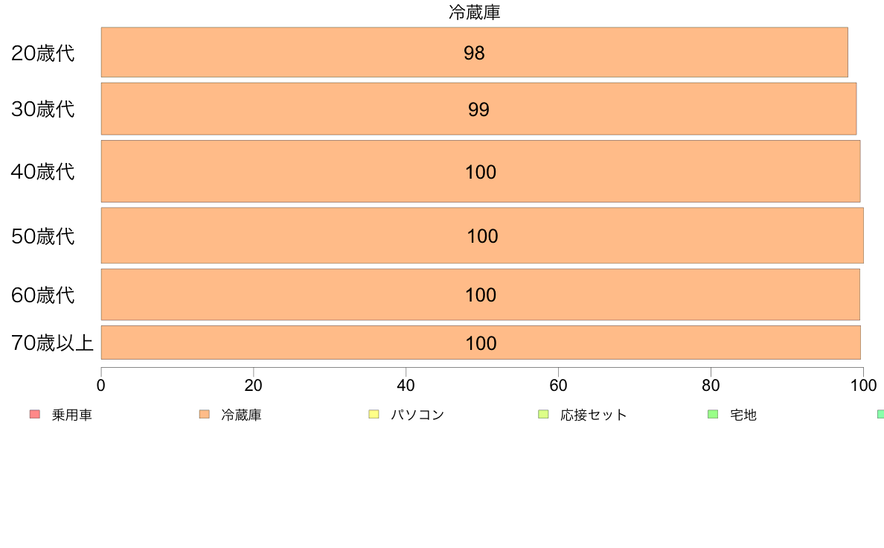Click the chart title 冷蔵庫
This screenshot has height=548, width=884.
(475, 13)
